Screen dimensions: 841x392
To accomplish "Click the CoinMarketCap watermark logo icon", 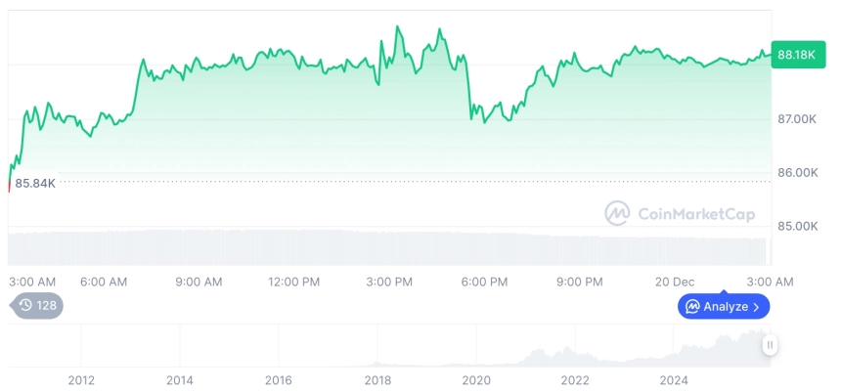I will 617,213.
